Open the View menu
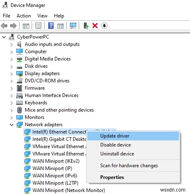This screenshot has width=190, height=194. click(42, 16)
